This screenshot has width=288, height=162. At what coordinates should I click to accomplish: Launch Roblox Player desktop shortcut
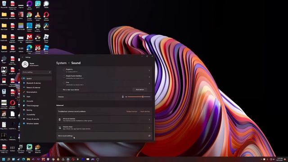pos(46,38)
